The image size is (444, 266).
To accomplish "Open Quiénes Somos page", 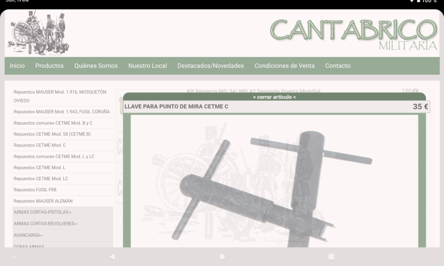I will tap(96, 66).
